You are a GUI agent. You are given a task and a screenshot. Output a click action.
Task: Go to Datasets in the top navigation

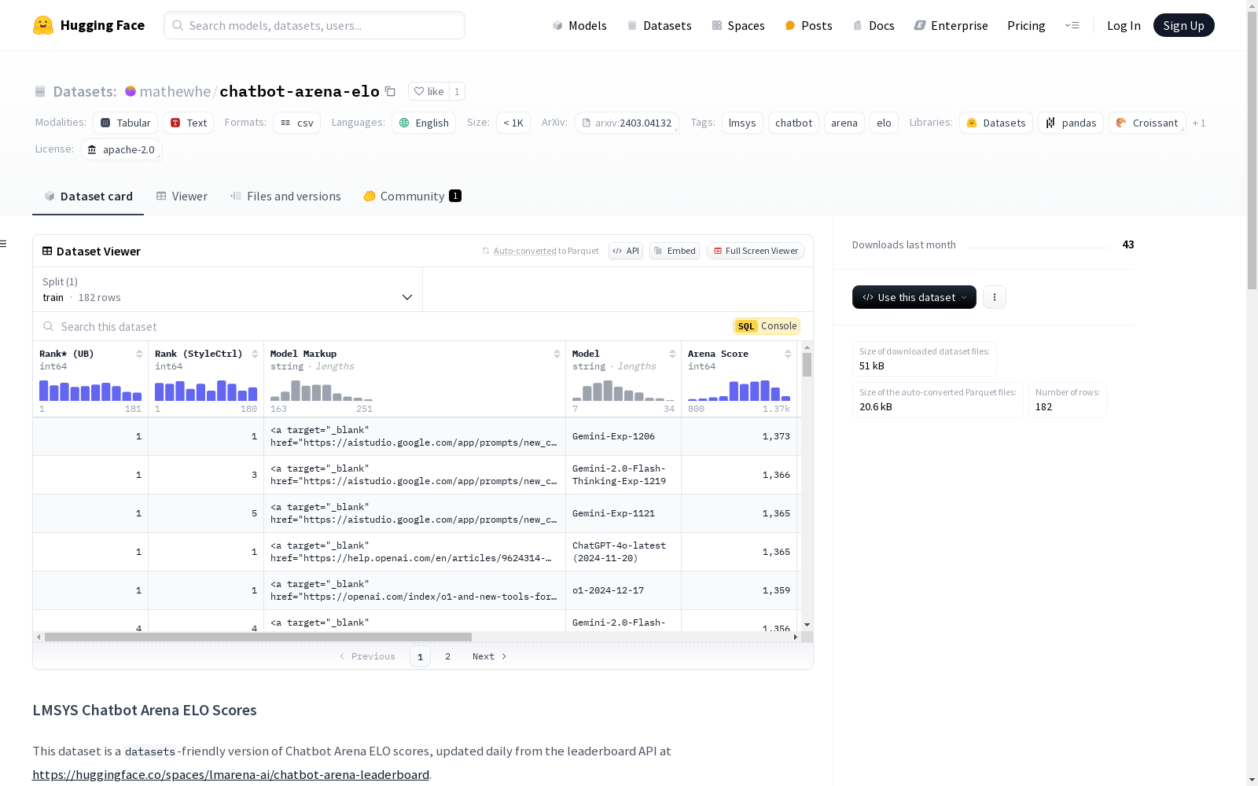tap(659, 25)
